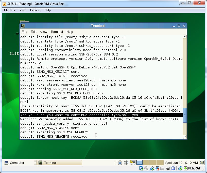
Task: Open the display resolution tray icon
Action: point(132,163)
